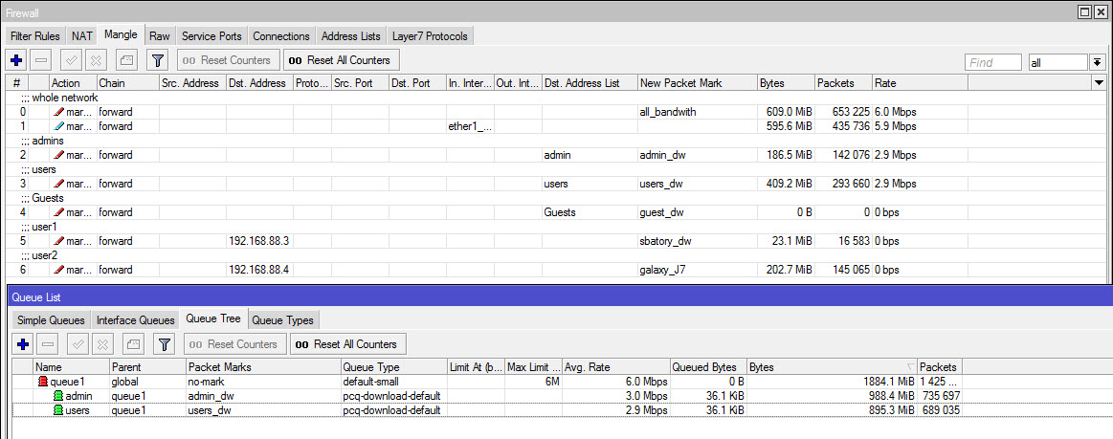
Task: Open the Address Lists tab
Action: pyautogui.click(x=350, y=36)
